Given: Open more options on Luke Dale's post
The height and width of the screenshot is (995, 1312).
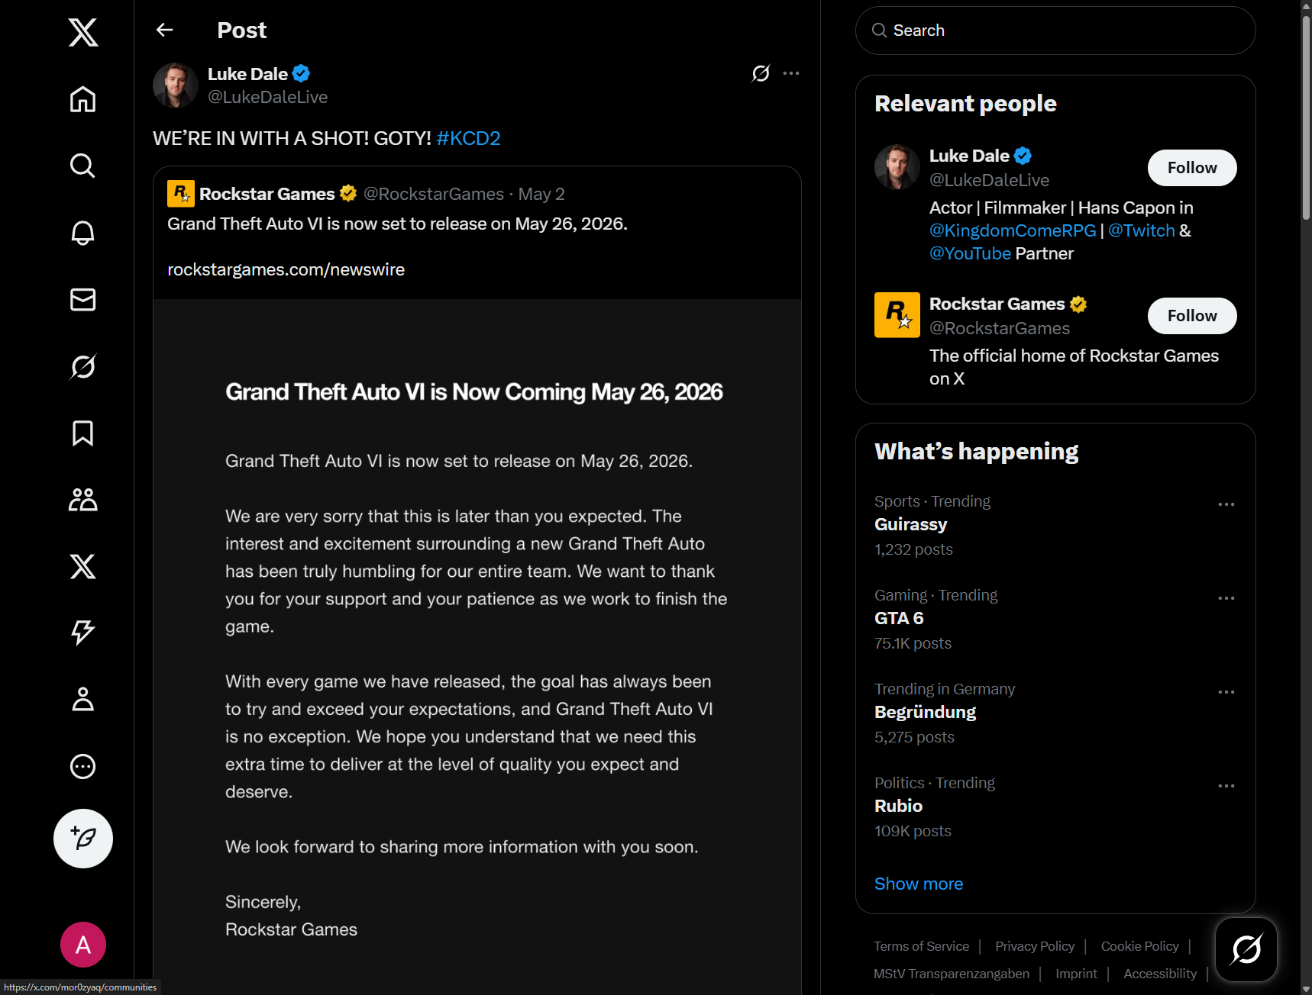Looking at the screenshot, I should pos(791,73).
